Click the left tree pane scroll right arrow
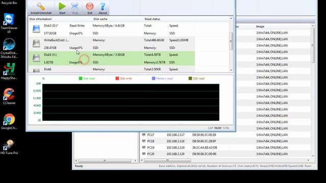 [135, 161]
